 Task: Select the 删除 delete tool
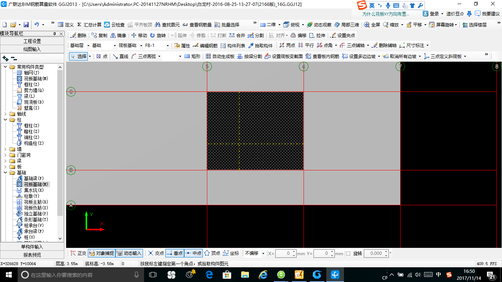(78, 36)
